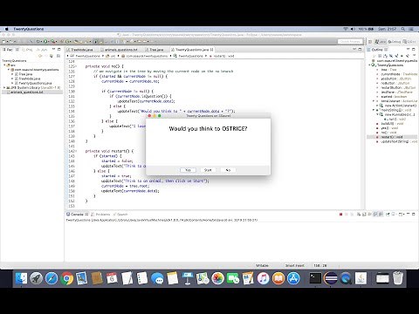The height and width of the screenshot is (314, 419).
Task: Click the New file toolbar icon
Action: tap(4, 42)
